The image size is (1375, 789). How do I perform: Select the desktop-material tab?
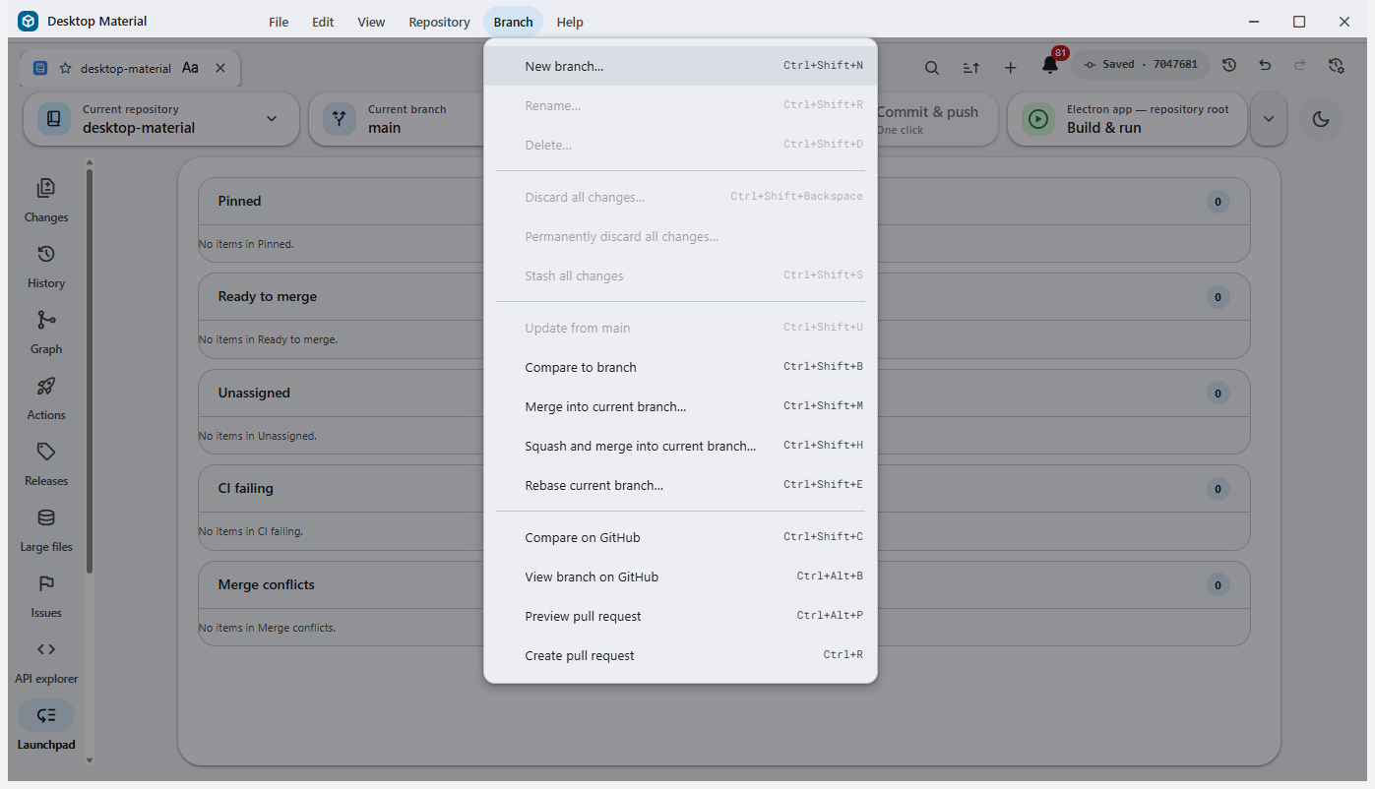(130, 68)
